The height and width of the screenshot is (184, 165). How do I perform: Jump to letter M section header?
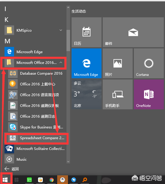click(x=7, y=41)
